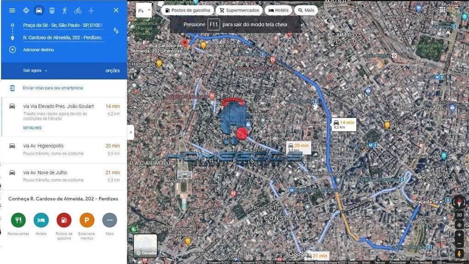Screen dimensions: 469x264
Task: Click the 14 min route label on map
Action: tap(344, 125)
